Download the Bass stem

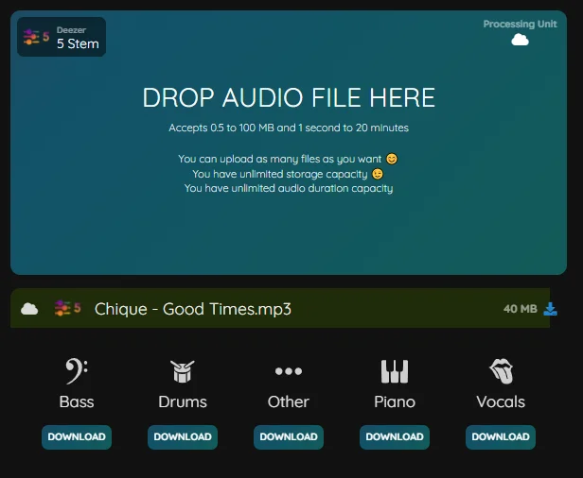pyautogui.click(x=77, y=436)
